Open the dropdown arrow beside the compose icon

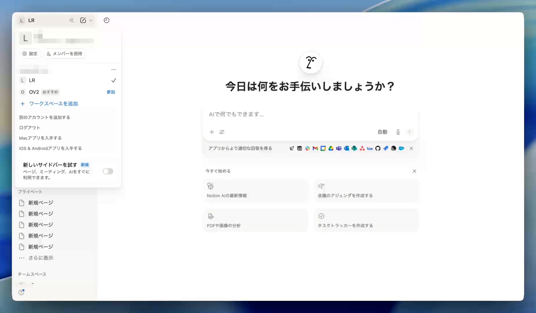click(x=91, y=20)
